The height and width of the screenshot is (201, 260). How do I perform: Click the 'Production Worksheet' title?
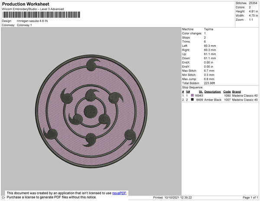(26, 4)
